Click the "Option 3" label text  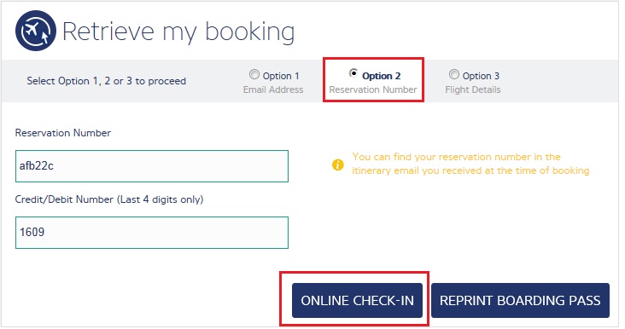(x=481, y=76)
